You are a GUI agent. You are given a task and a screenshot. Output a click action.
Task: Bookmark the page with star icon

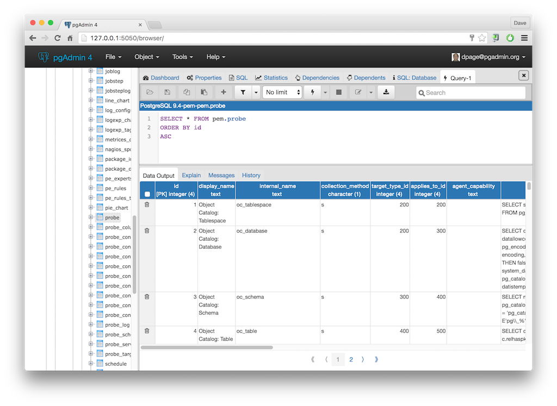coord(482,38)
